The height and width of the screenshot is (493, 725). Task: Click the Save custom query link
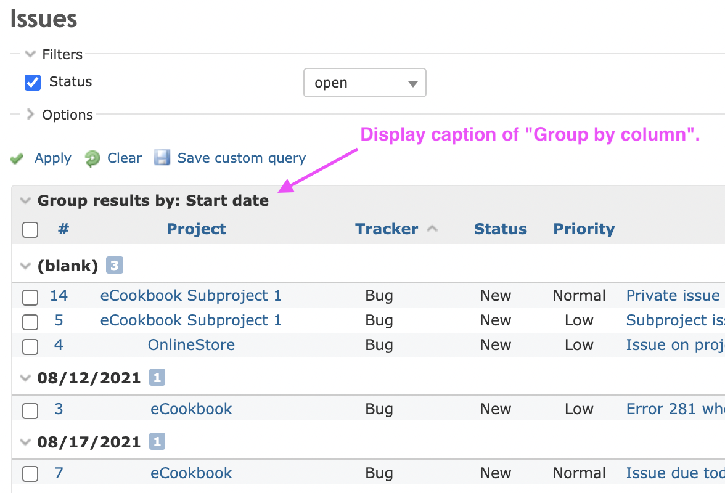point(242,158)
